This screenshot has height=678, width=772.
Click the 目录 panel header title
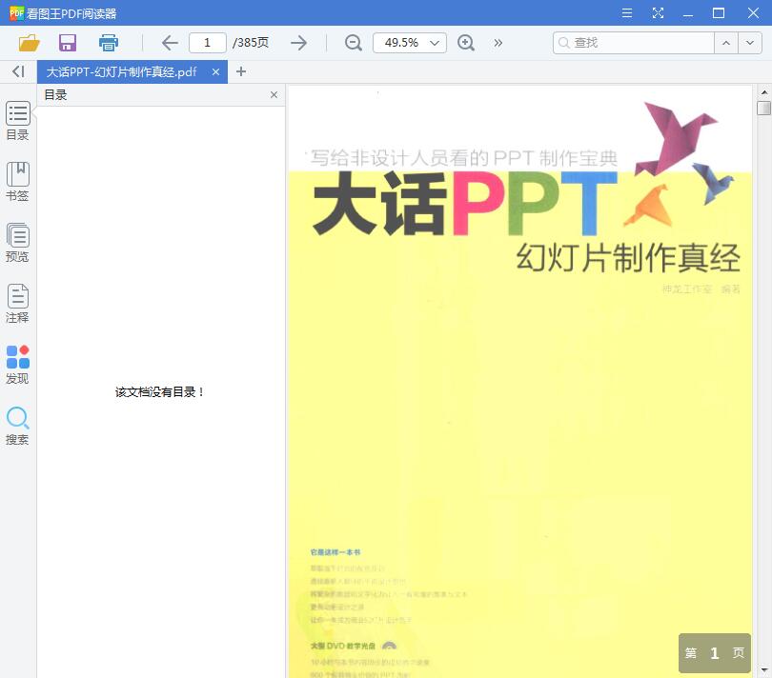[x=55, y=95]
